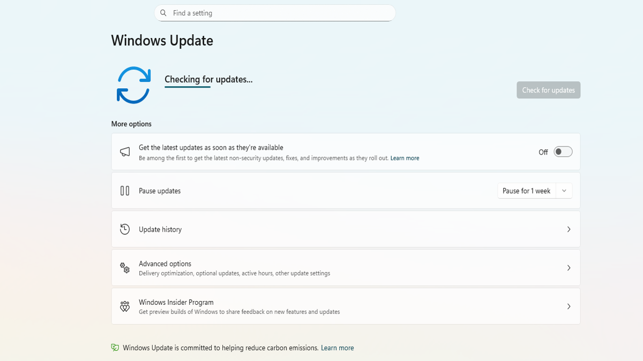Click the Find a setting search field
This screenshot has width=643, height=361.
[275, 13]
